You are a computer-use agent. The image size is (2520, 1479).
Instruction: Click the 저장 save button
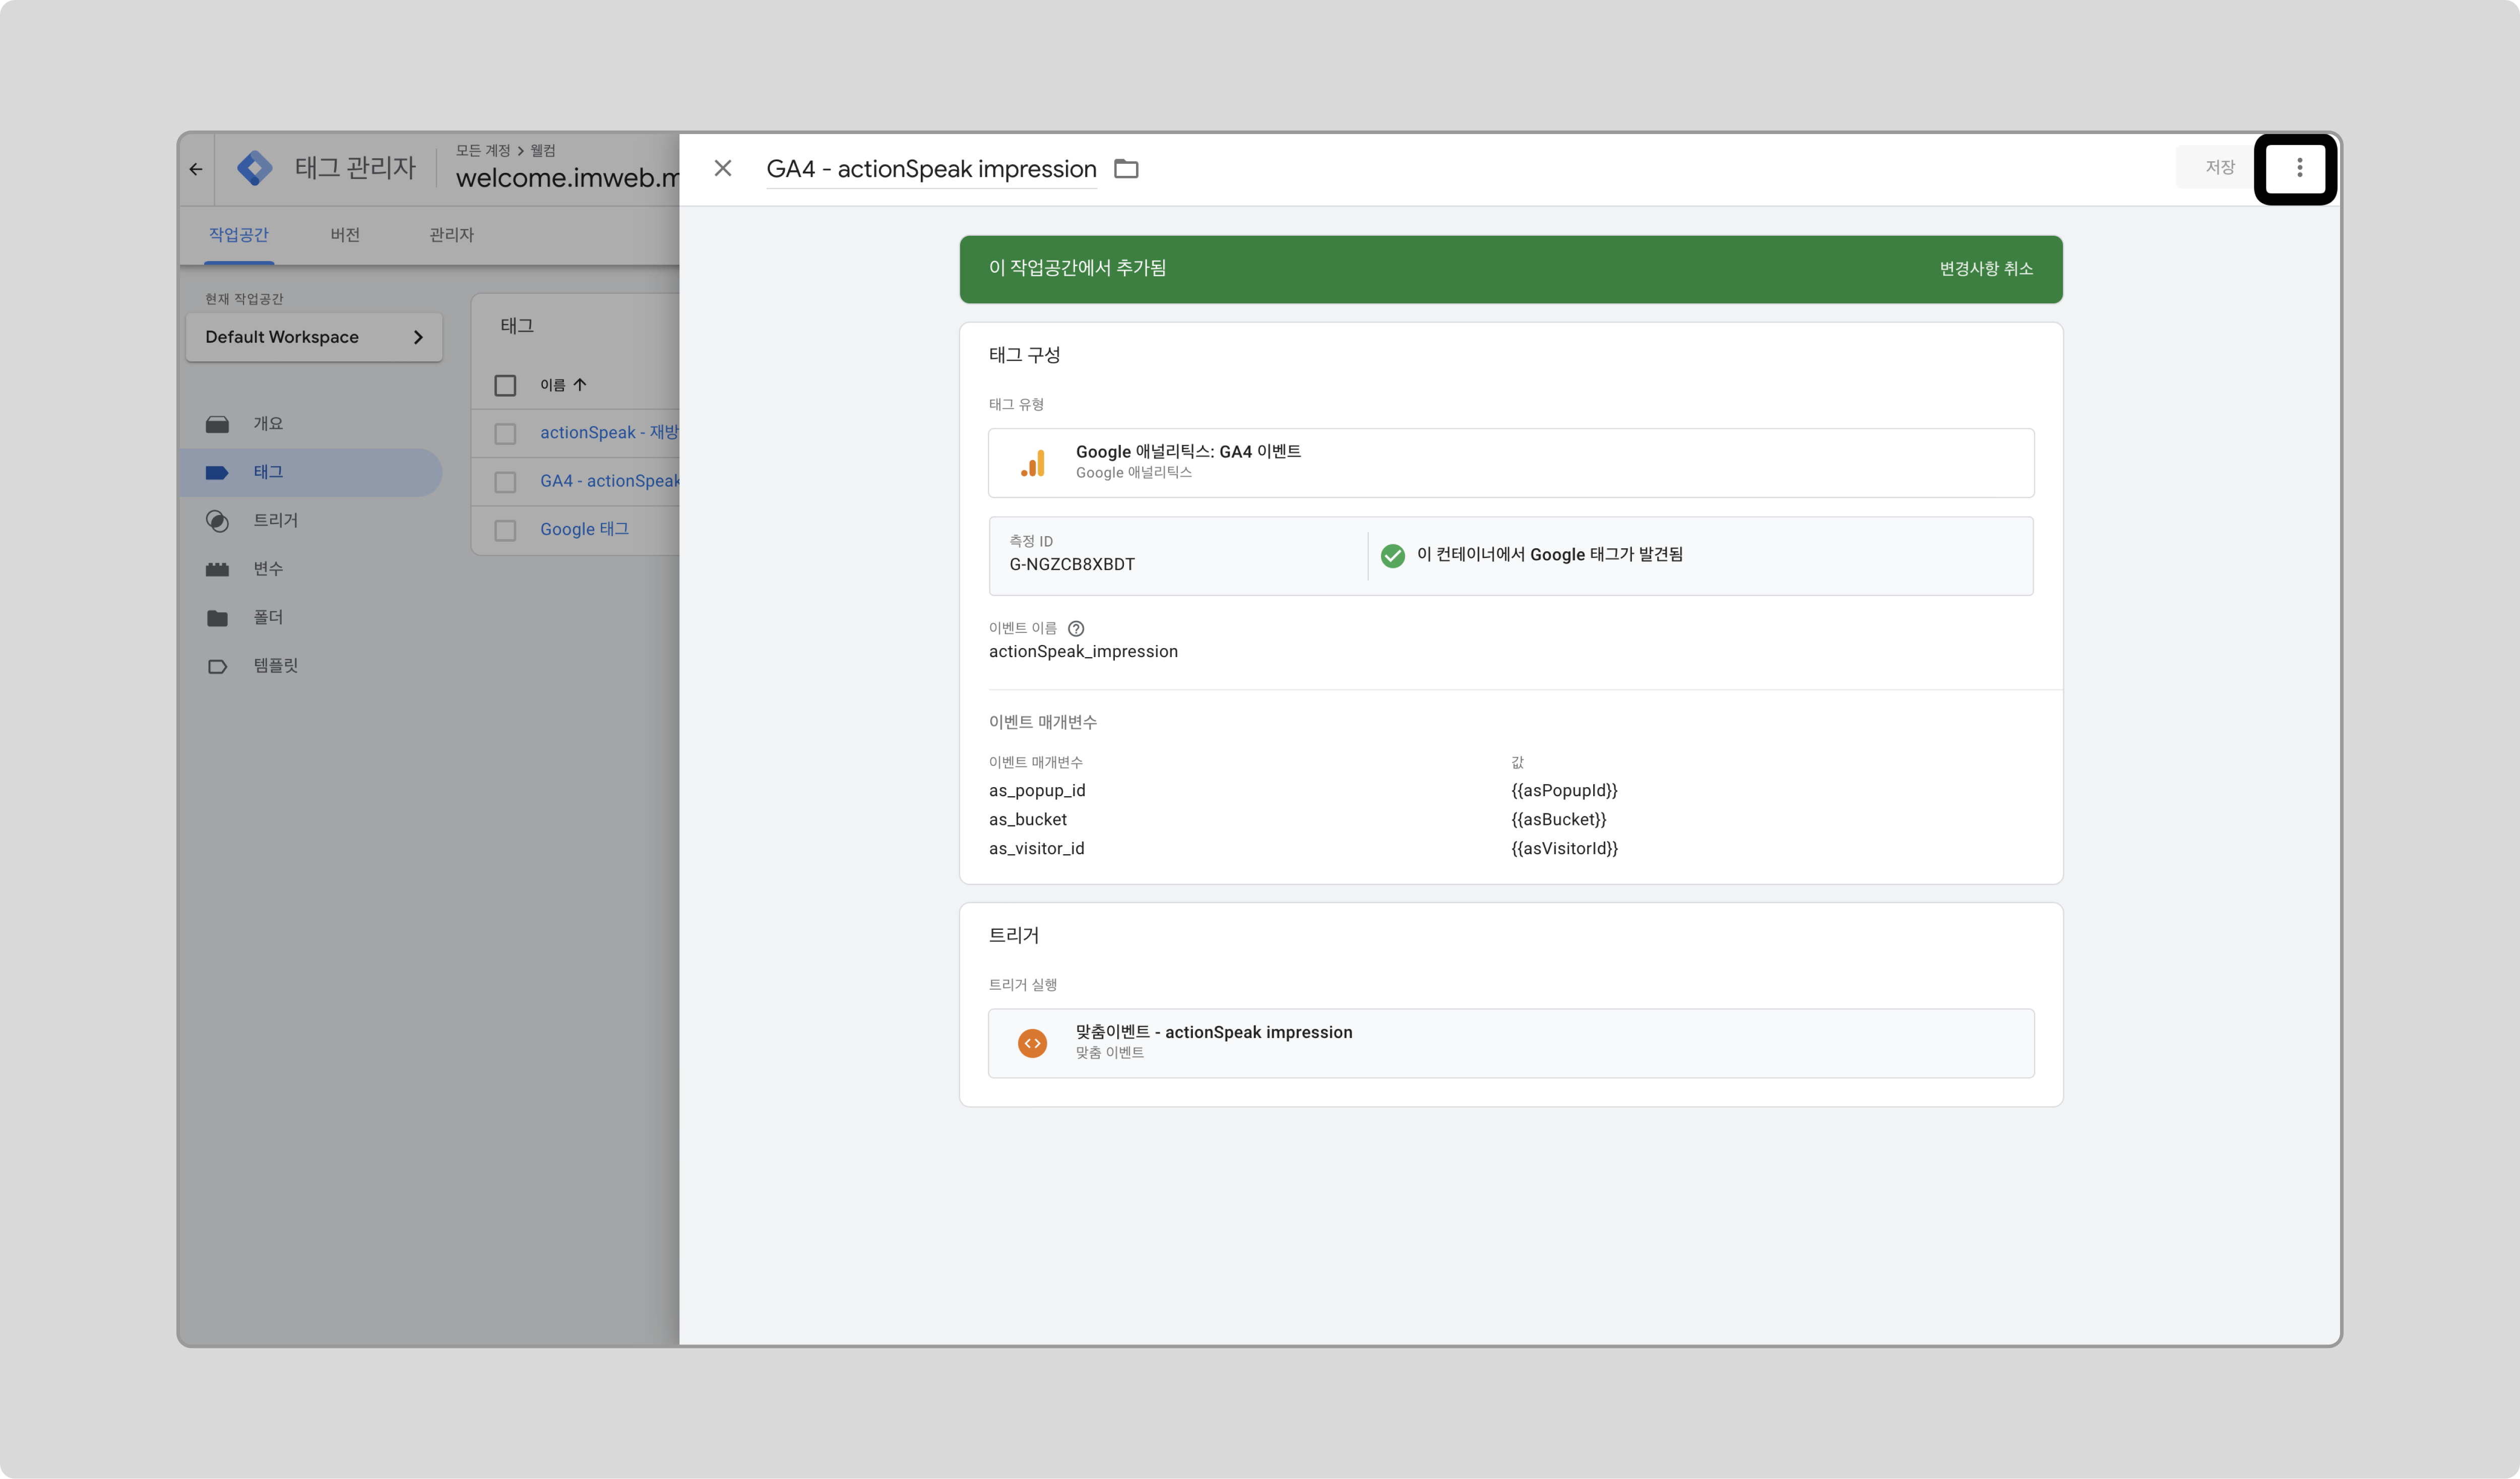[2219, 168]
